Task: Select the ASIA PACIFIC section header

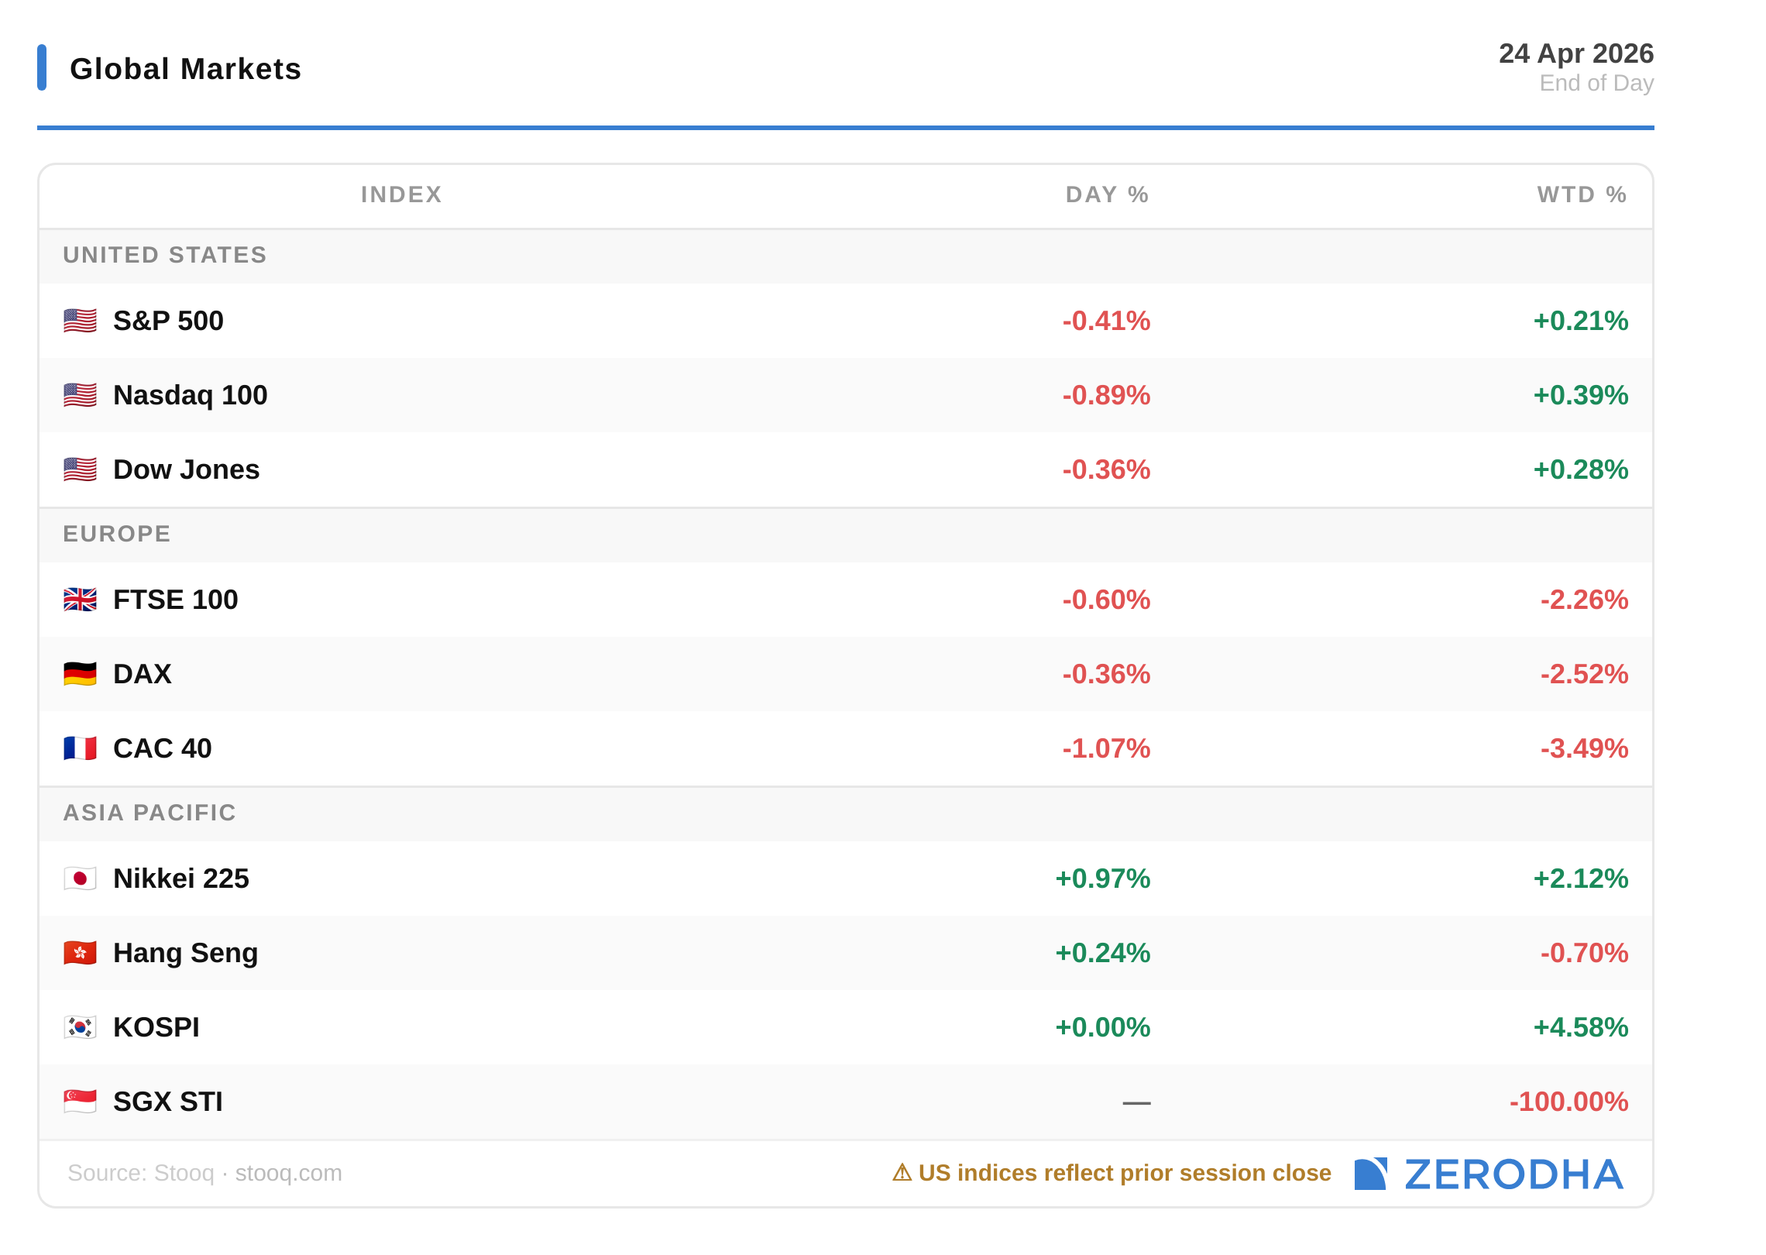Action: pyautogui.click(x=149, y=813)
